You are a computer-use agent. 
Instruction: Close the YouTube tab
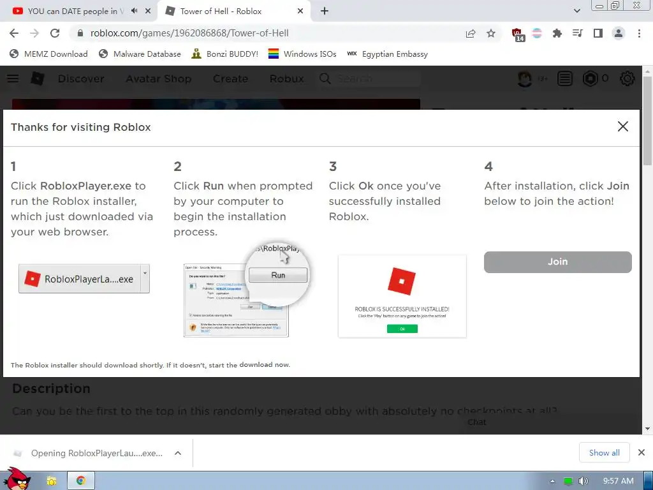[x=148, y=11]
